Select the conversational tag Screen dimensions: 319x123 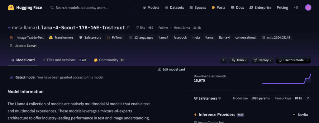pyautogui.click(x=246, y=37)
